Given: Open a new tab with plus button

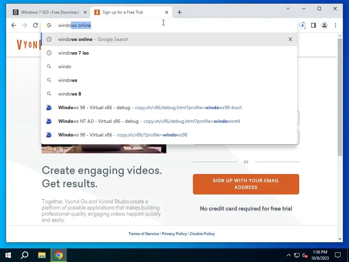Looking at the screenshot, I should pos(180,12).
